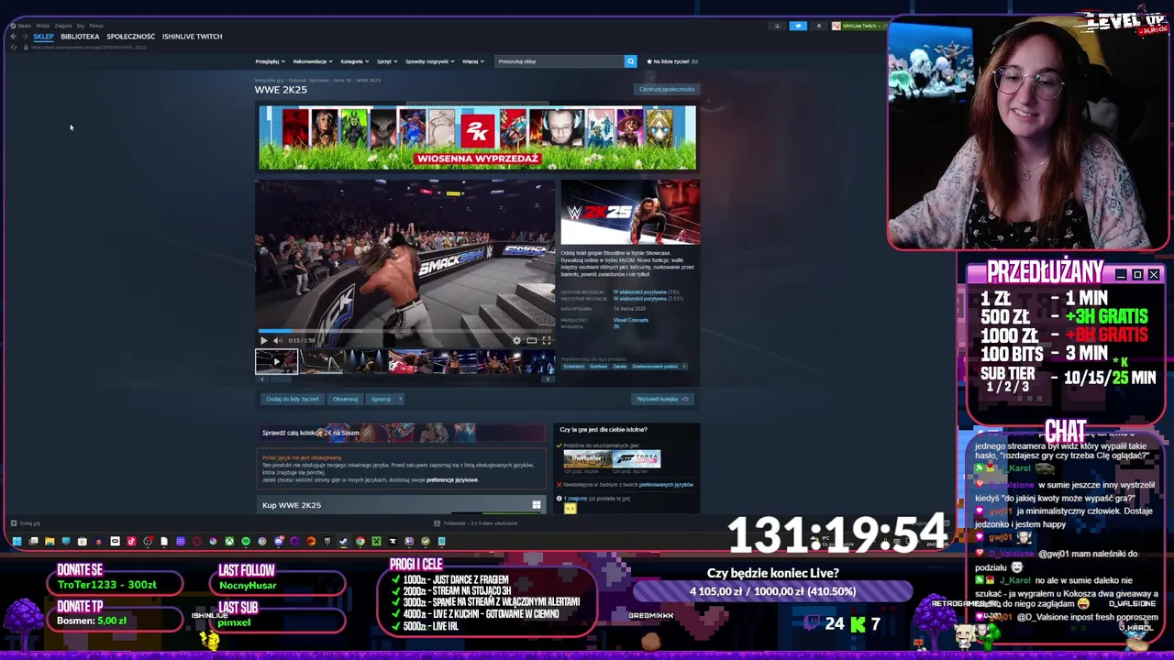
Task: Open Spotify from the taskbar
Action: [246, 541]
